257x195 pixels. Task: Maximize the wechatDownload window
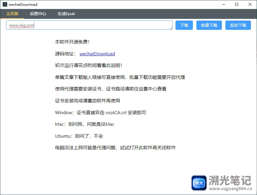(237, 4)
